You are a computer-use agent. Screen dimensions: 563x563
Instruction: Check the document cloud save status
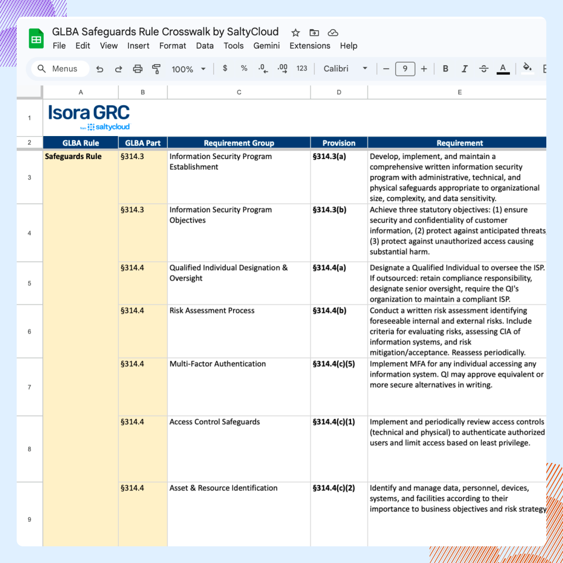pyautogui.click(x=333, y=32)
